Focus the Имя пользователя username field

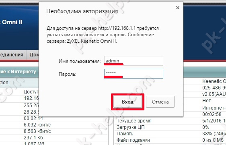click(x=134, y=61)
